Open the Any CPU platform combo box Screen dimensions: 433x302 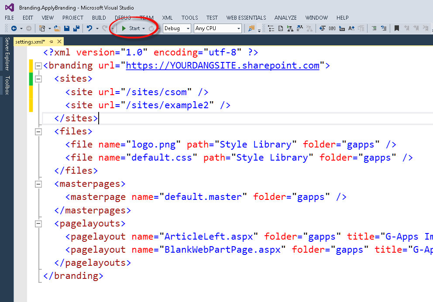tap(218, 28)
